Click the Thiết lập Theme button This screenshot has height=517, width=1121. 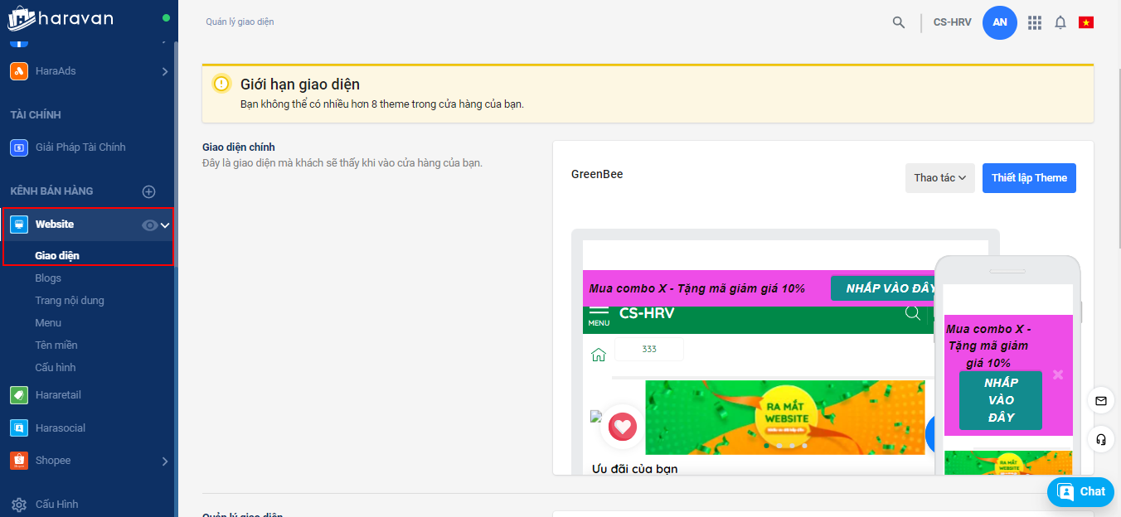[1029, 178]
